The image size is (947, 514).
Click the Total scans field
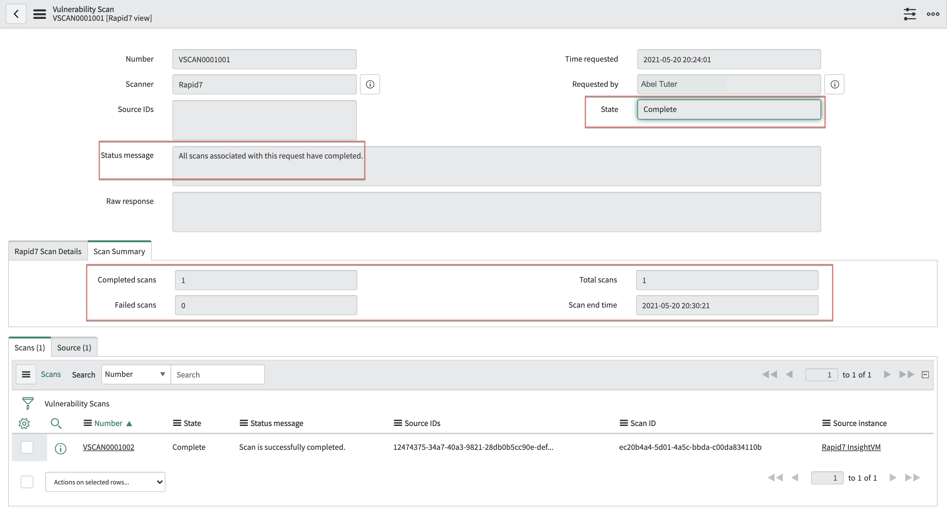point(727,280)
